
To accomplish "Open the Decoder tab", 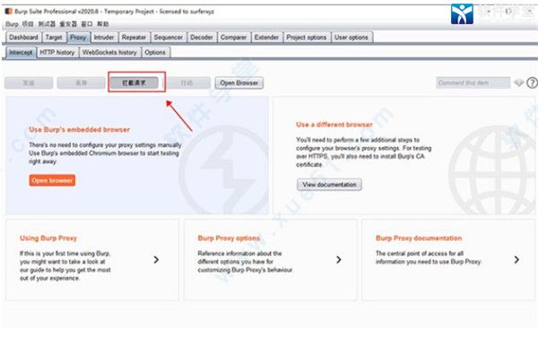I will (x=202, y=38).
